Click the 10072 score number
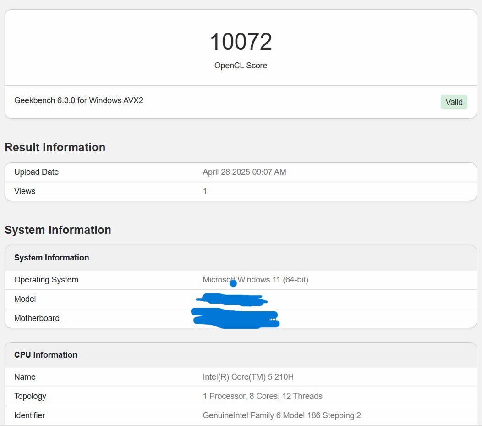482x426 pixels. click(x=241, y=42)
